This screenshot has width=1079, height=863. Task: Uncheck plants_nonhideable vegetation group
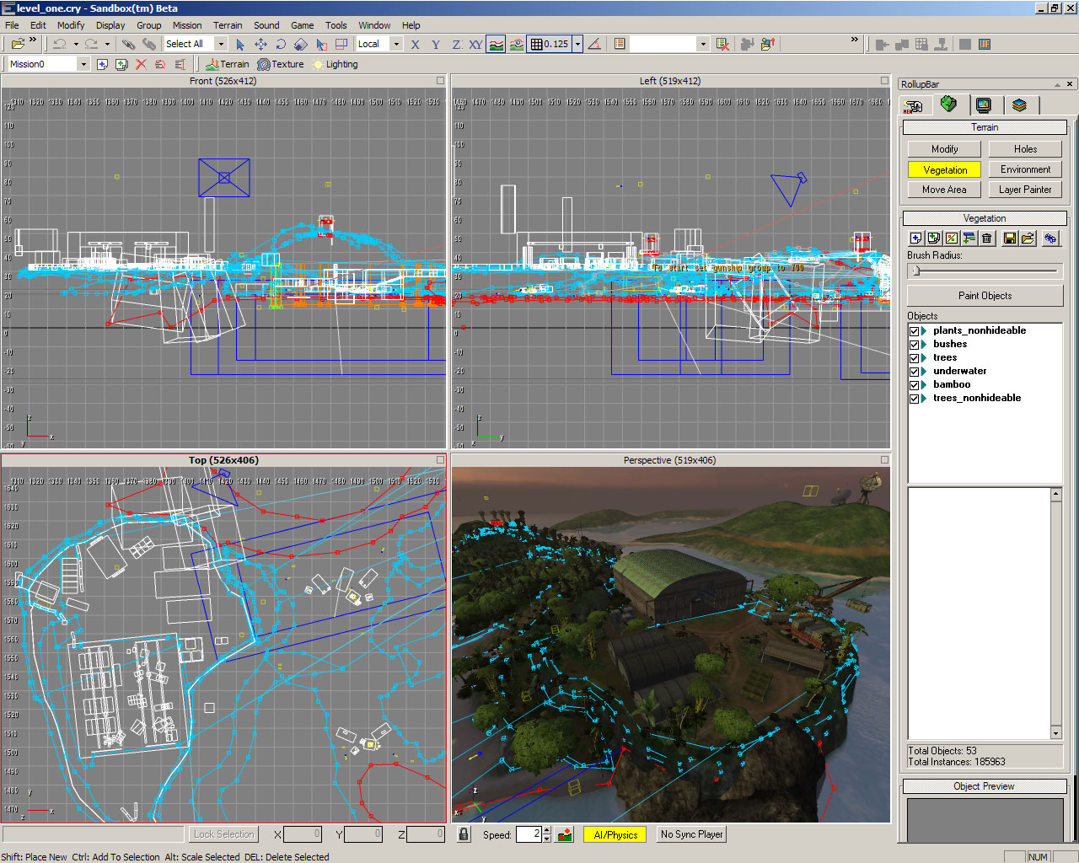[x=914, y=331]
